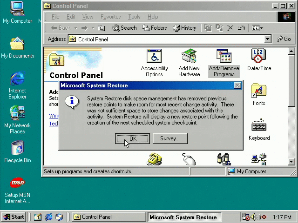
Task: Toggle the Folders pane button
Action: [155, 28]
